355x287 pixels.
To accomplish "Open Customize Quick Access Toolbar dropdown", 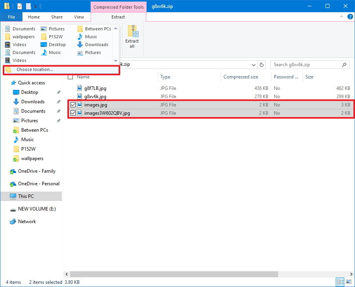I will pyautogui.click(x=35, y=7).
